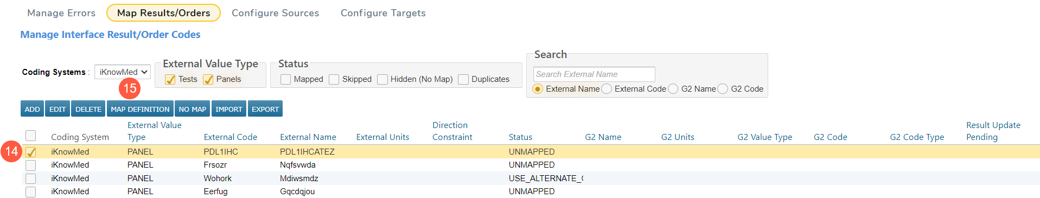This screenshot has width=1040, height=198.
Task: Open the Coding Systems iKnowMed dropdown
Action: coord(123,72)
